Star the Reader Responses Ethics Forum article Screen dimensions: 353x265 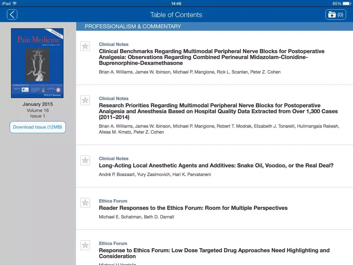pyautogui.click(x=85, y=203)
